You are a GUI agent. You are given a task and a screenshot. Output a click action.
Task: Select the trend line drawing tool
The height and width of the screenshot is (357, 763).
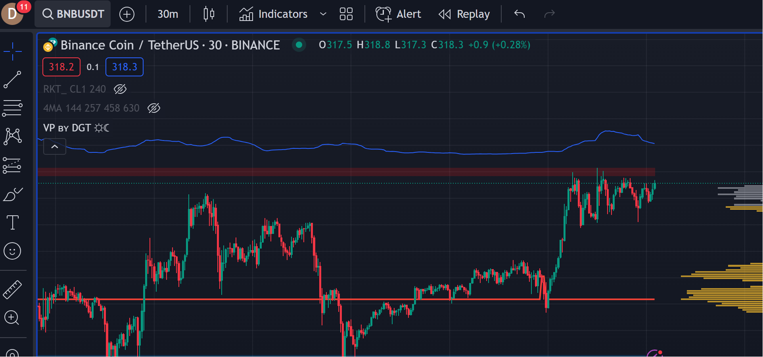coord(13,80)
